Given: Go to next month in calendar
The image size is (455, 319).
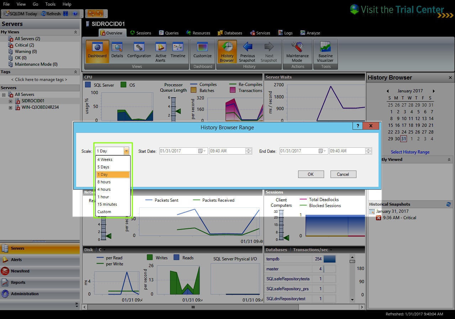Looking at the screenshot, I should (433, 91).
